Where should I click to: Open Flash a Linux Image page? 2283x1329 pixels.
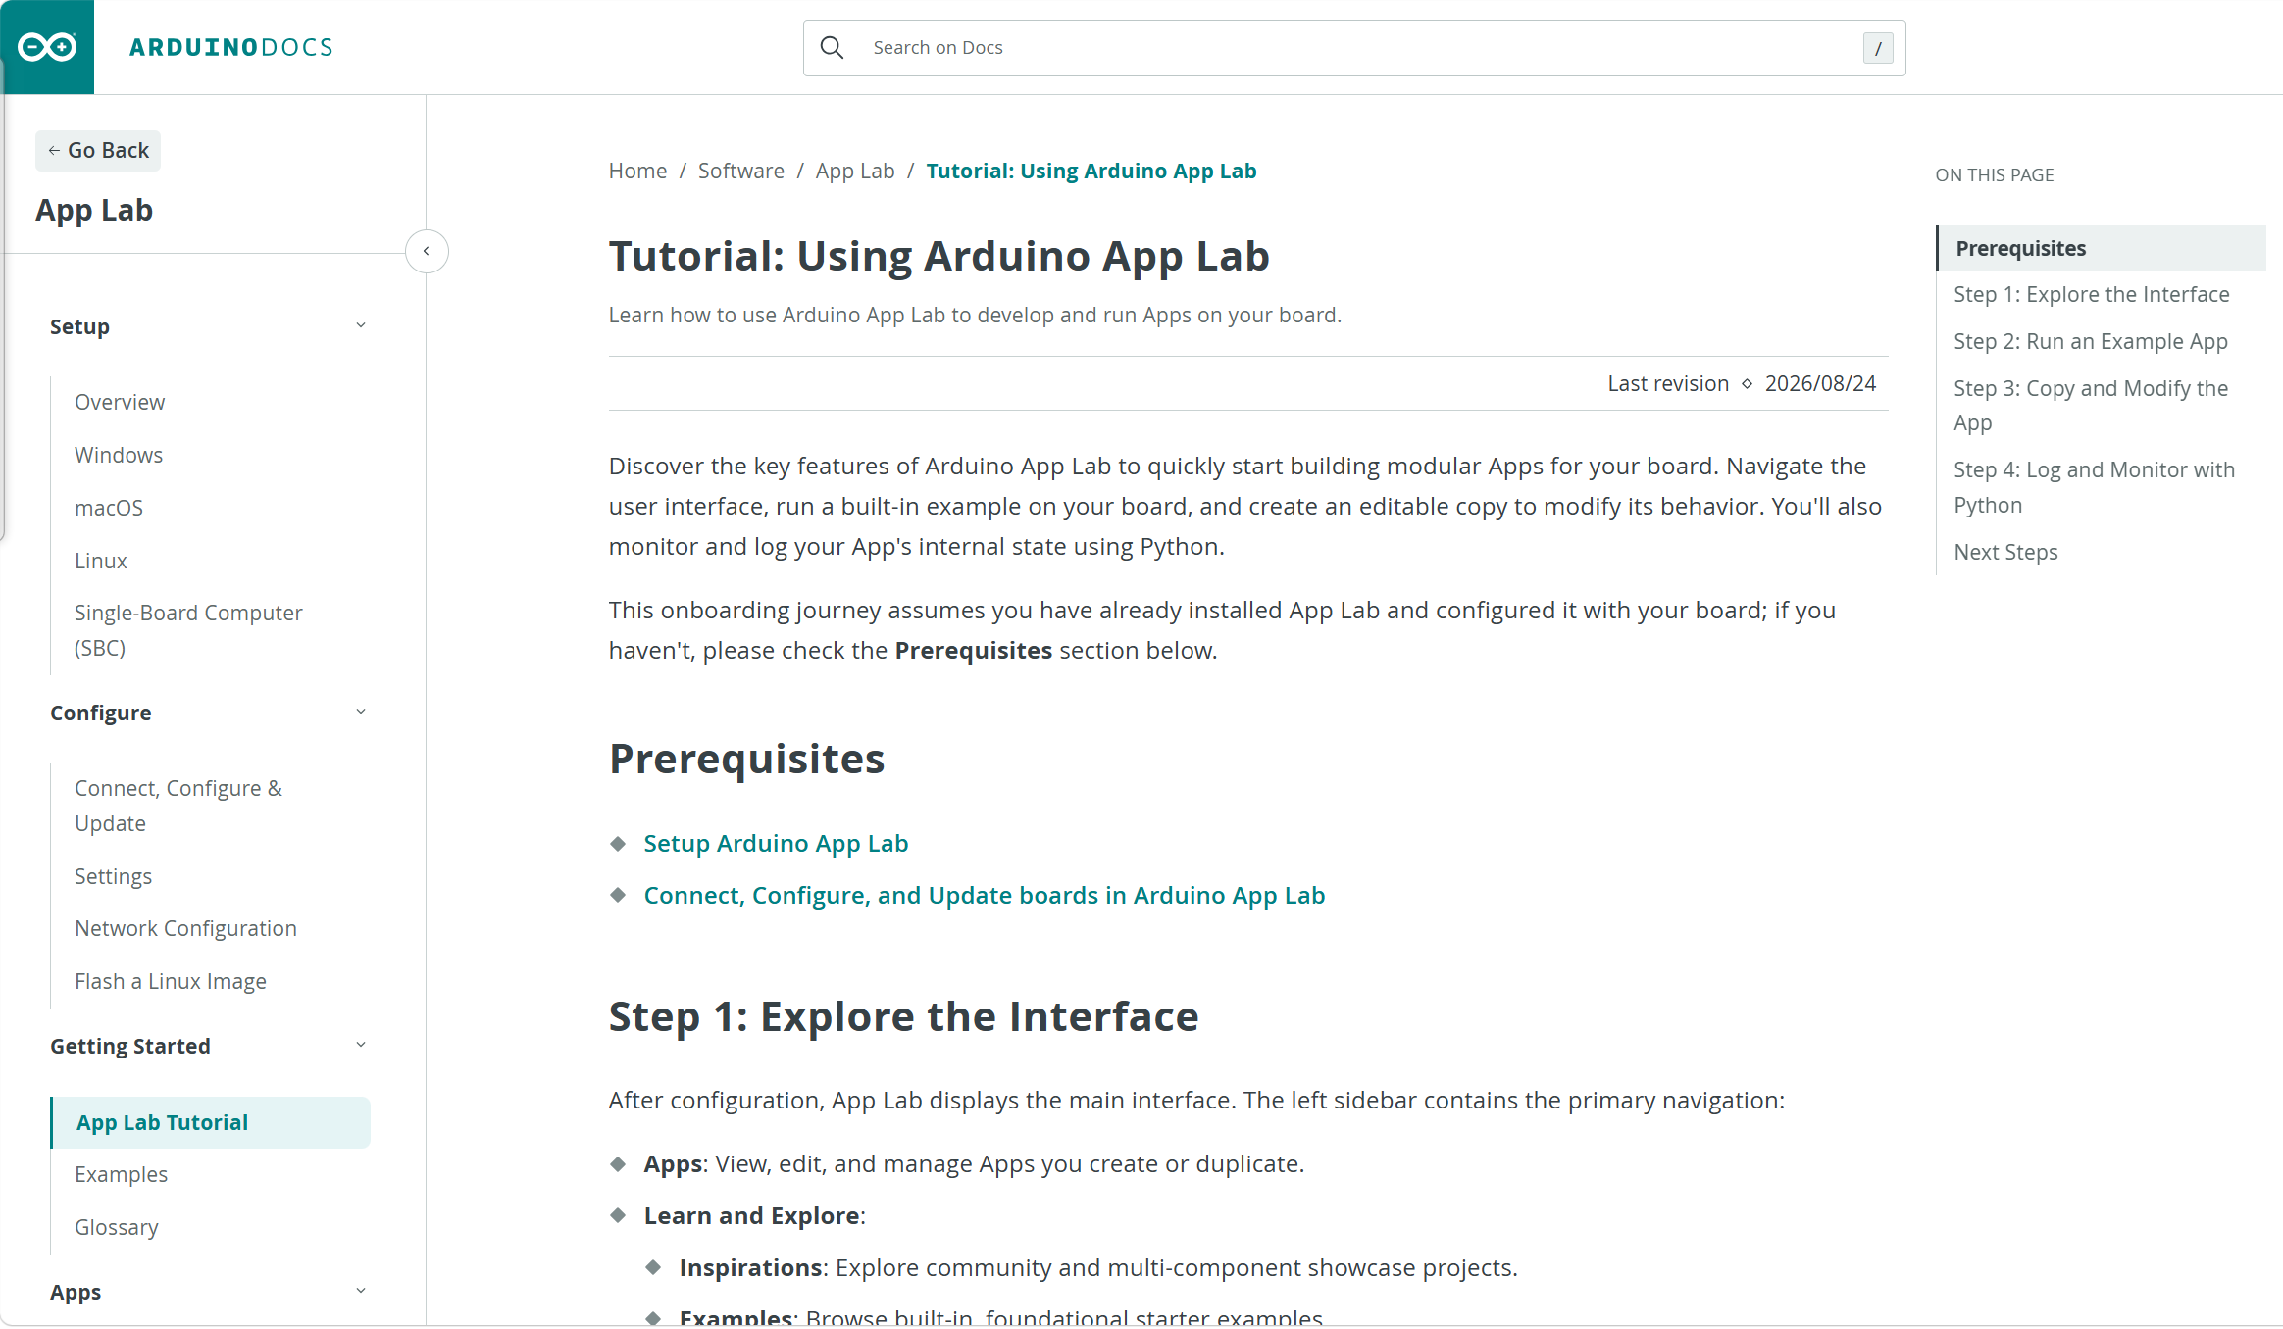[x=171, y=982]
